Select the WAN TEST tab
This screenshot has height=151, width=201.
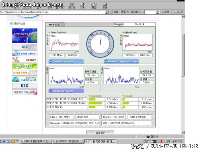pyautogui.click(x=55, y=25)
